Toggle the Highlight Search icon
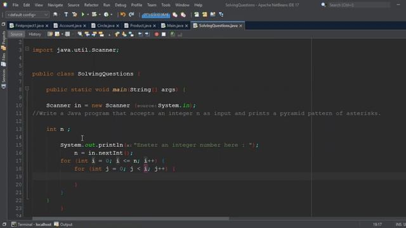Image resolution: width=406 pixels, height=228 pixels. (x=101, y=34)
